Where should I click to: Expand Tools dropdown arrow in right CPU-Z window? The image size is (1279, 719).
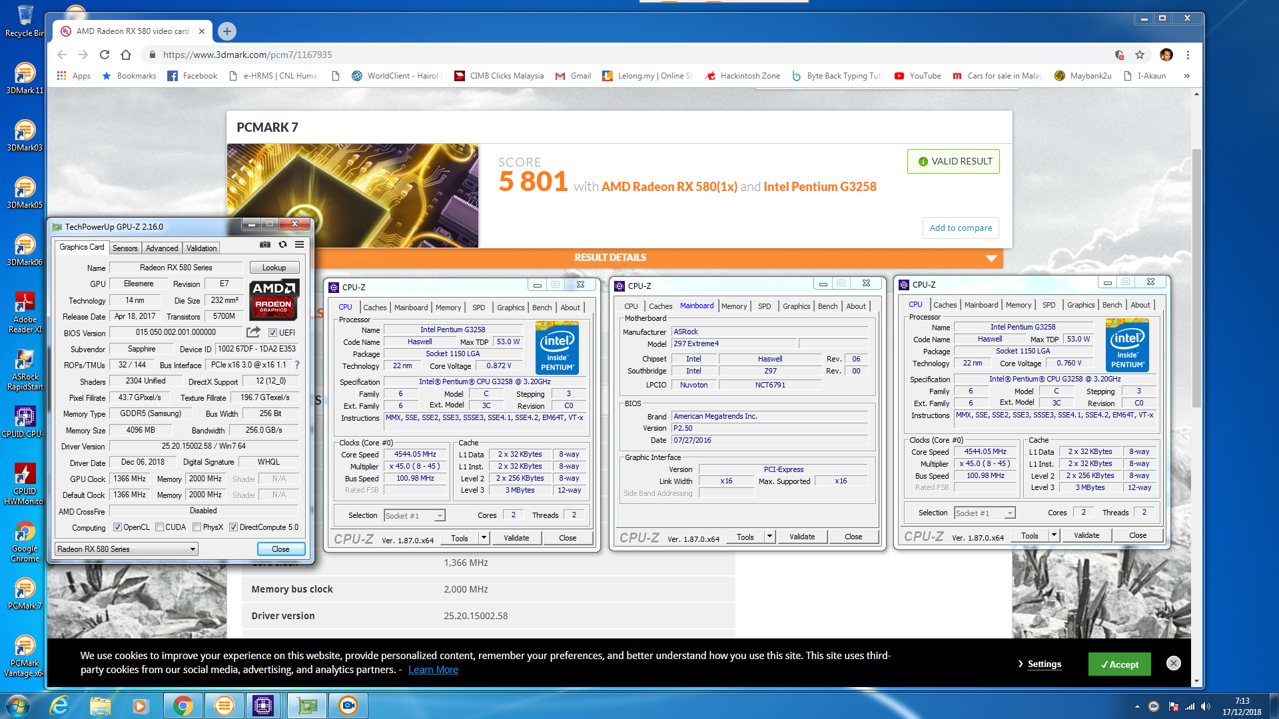(1055, 535)
